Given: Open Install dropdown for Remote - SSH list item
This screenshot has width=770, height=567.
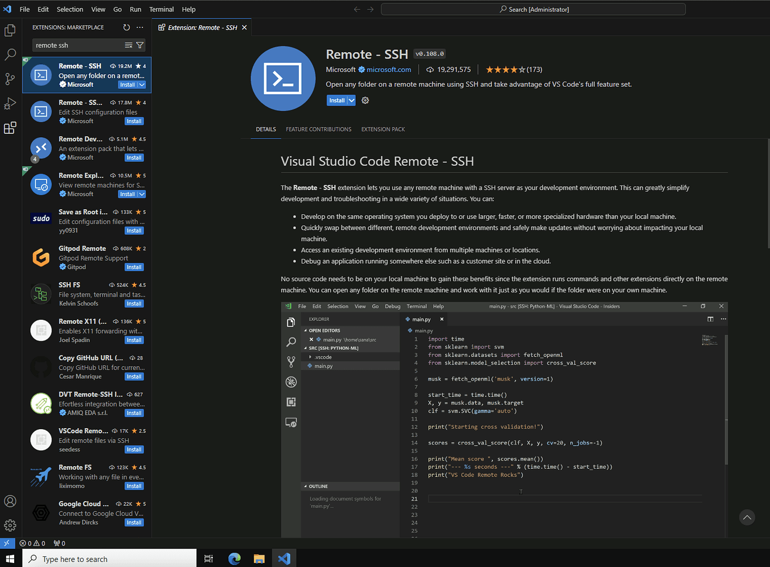Looking at the screenshot, I should point(142,84).
